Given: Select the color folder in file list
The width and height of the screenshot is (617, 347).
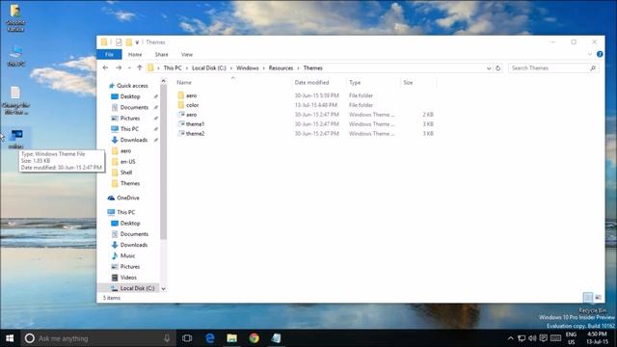Looking at the screenshot, I should 192,105.
